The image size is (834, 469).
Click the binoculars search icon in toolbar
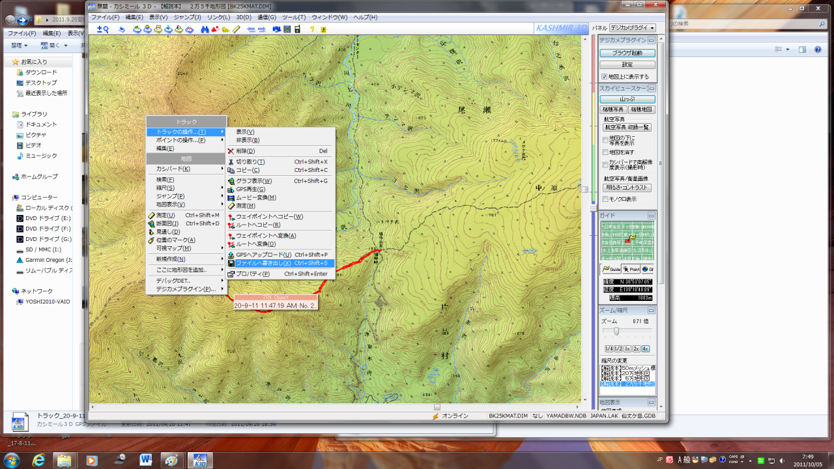coord(205,29)
